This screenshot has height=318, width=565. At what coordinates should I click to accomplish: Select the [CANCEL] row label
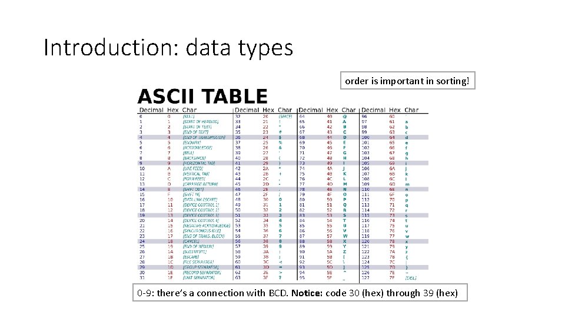192,241
